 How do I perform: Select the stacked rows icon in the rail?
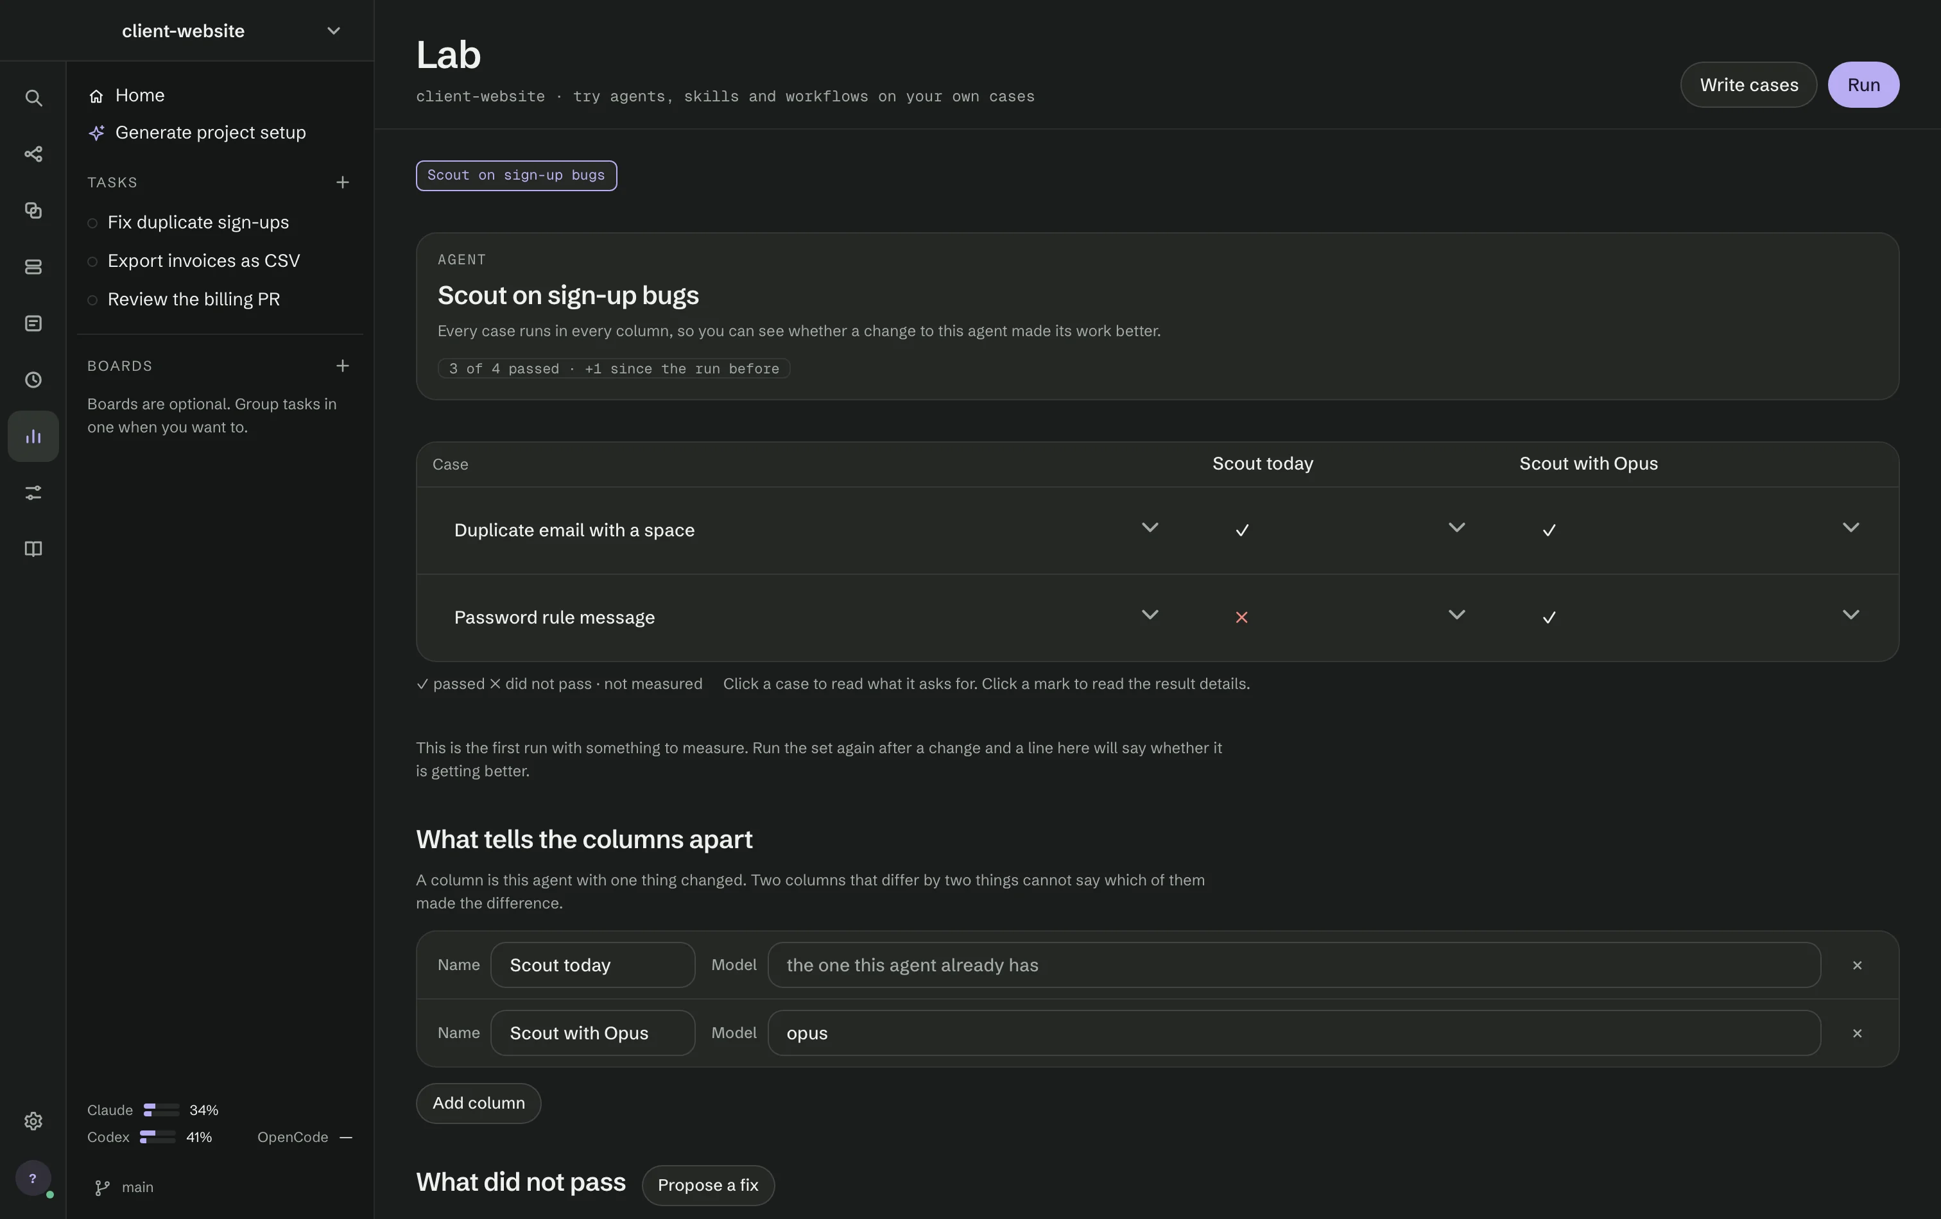(33, 267)
